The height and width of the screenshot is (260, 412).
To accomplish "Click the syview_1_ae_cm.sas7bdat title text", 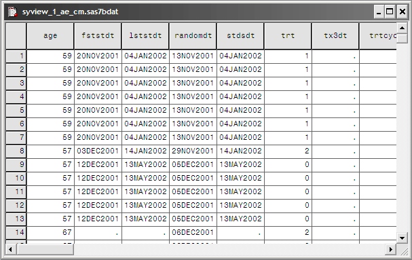I will pyautogui.click(x=70, y=12).
